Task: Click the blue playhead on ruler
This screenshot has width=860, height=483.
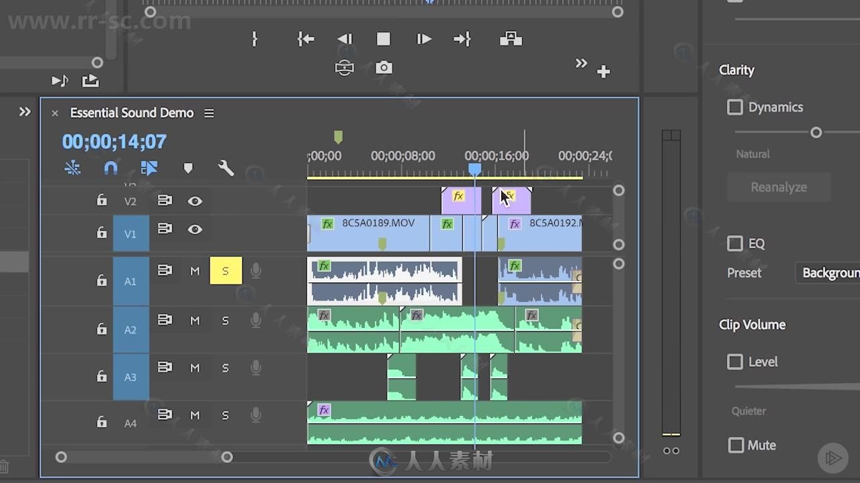Action: [x=474, y=168]
